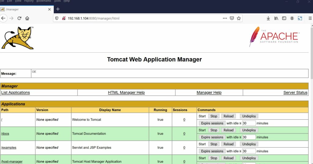Viewport: 313px width, 164px height.
Task: Undeploy the Servlet and JSP Examples application
Action: coord(249,144)
